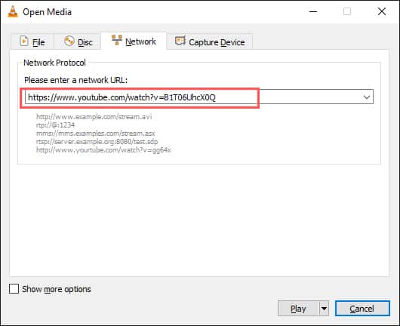Expand the network URL history dropdown chevron

[x=367, y=97]
